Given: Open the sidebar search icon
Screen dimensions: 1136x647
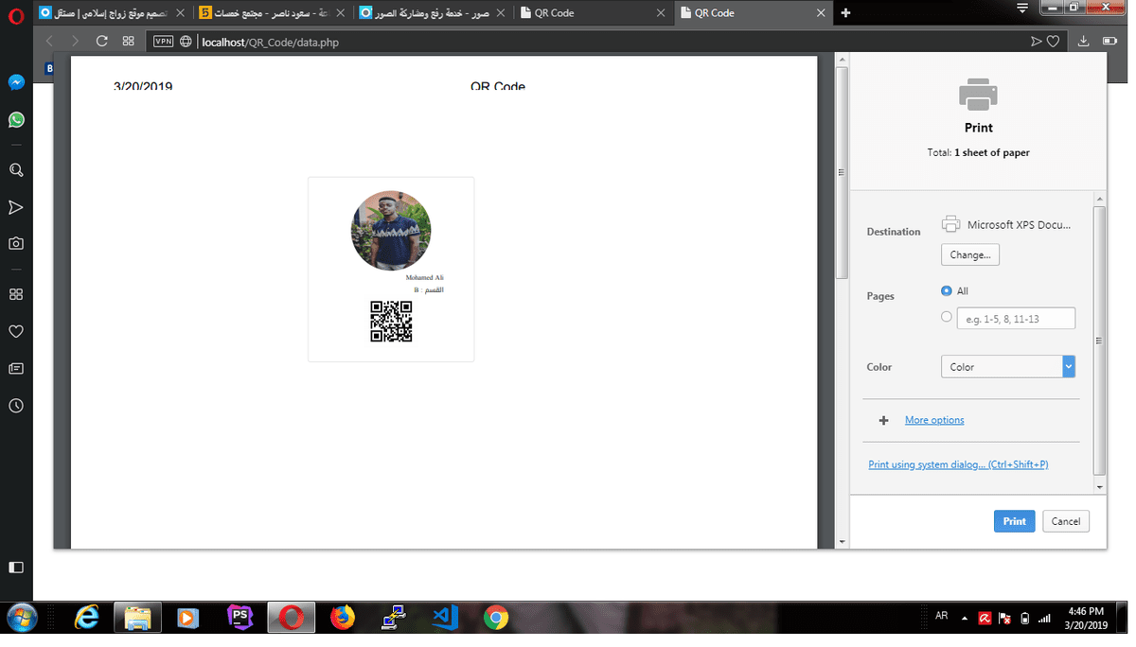Looking at the screenshot, I should (x=16, y=170).
